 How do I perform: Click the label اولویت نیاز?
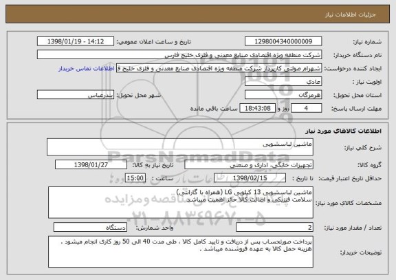tap(367, 82)
